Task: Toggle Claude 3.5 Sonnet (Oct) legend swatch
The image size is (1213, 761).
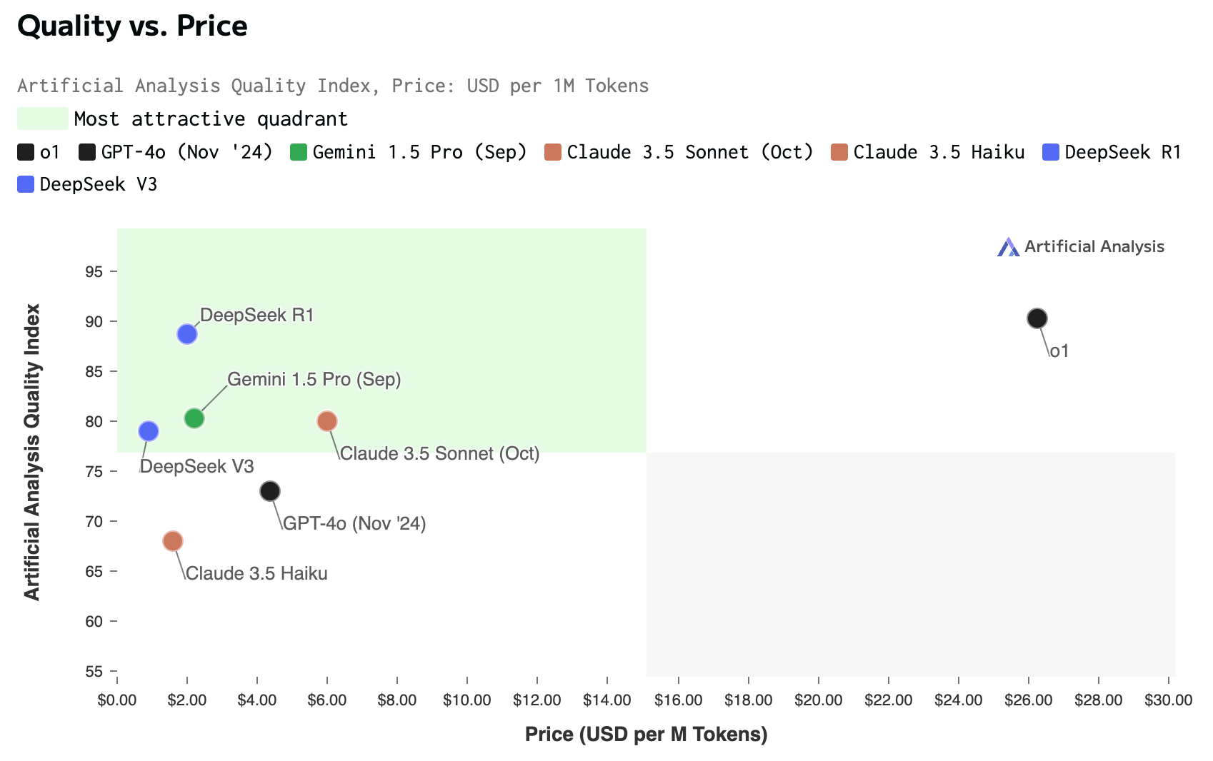Action: [x=553, y=152]
